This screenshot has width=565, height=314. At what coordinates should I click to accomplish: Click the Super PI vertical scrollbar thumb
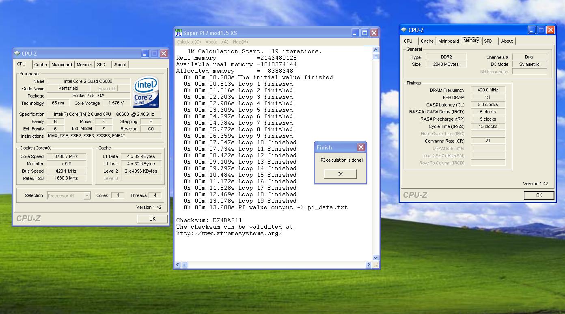coord(375,57)
